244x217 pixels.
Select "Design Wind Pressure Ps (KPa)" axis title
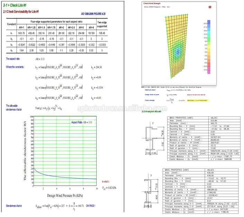tap(65, 196)
